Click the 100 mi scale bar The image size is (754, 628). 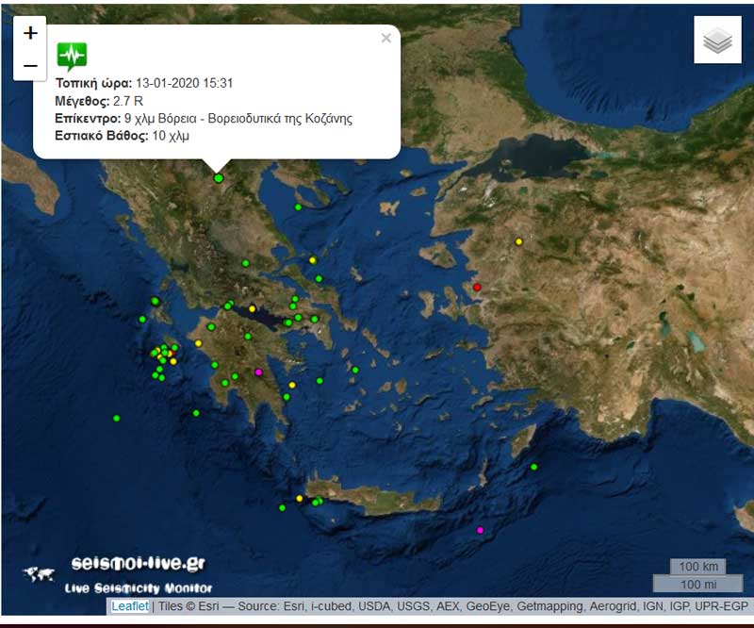[x=697, y=585]
